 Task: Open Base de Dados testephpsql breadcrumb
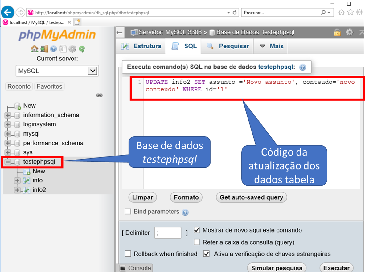tap(255, 32)
